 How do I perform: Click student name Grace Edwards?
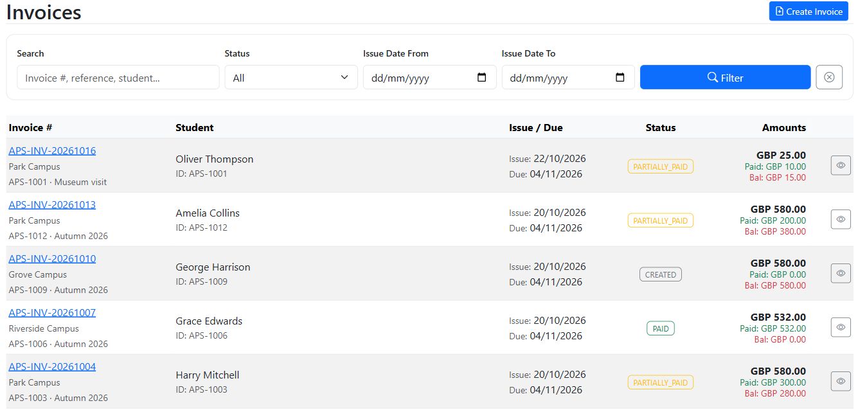[209, 321]
